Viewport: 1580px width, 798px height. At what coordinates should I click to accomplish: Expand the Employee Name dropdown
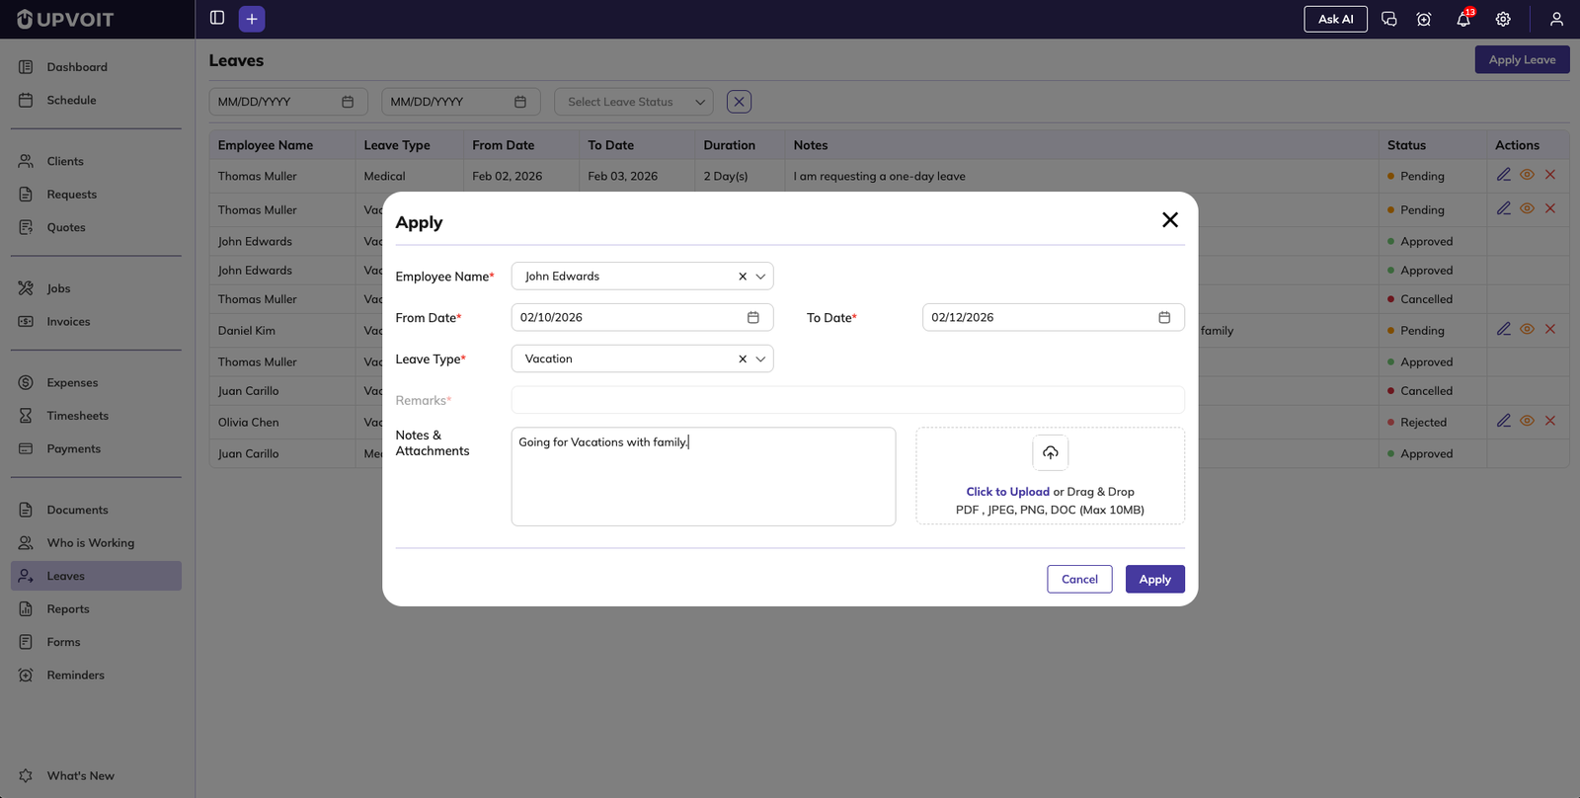(x=760, y=277)
